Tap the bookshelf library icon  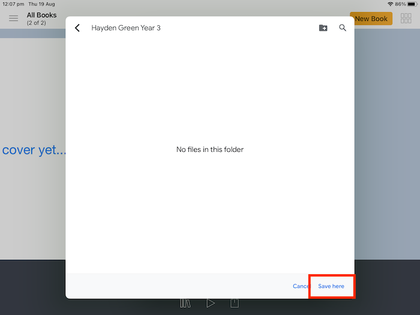pos(185,304)
